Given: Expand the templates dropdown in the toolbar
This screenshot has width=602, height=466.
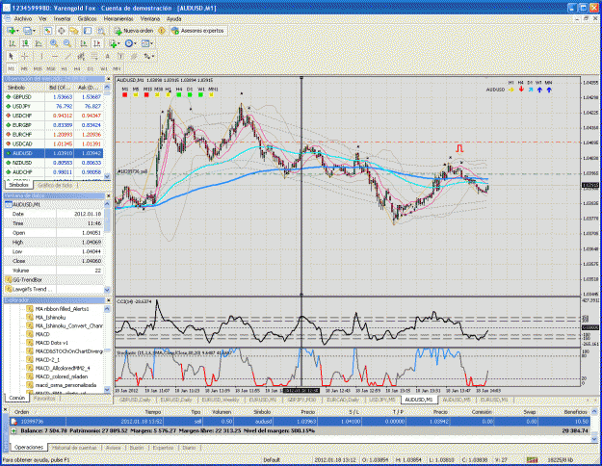Looking at the screenshot, I should tap(152, 43).
